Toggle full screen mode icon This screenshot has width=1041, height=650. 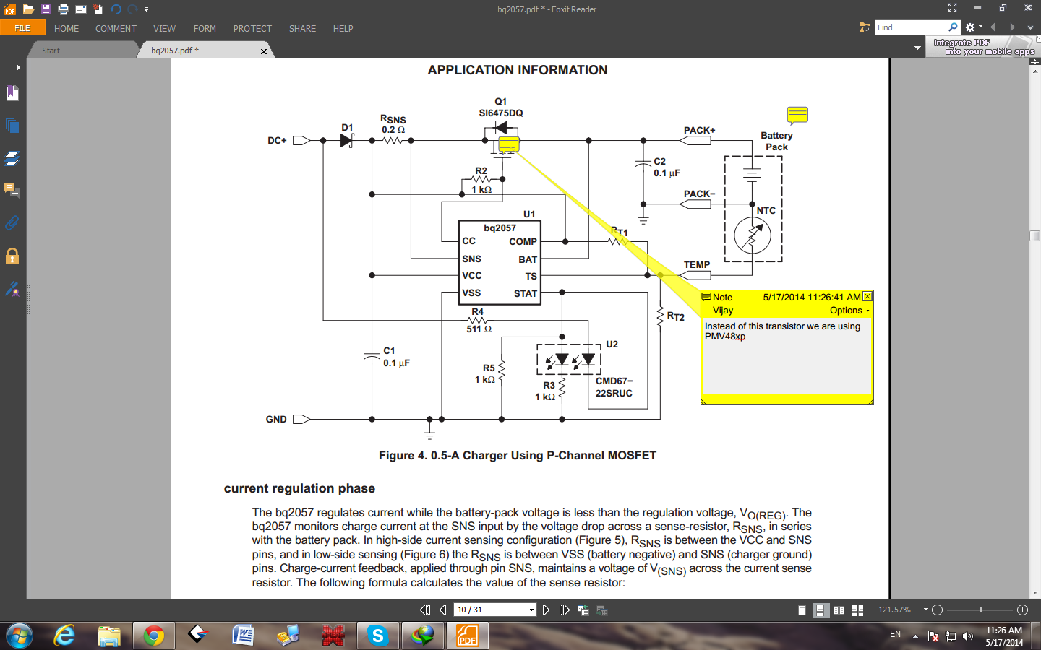click(x=952, y=8)
